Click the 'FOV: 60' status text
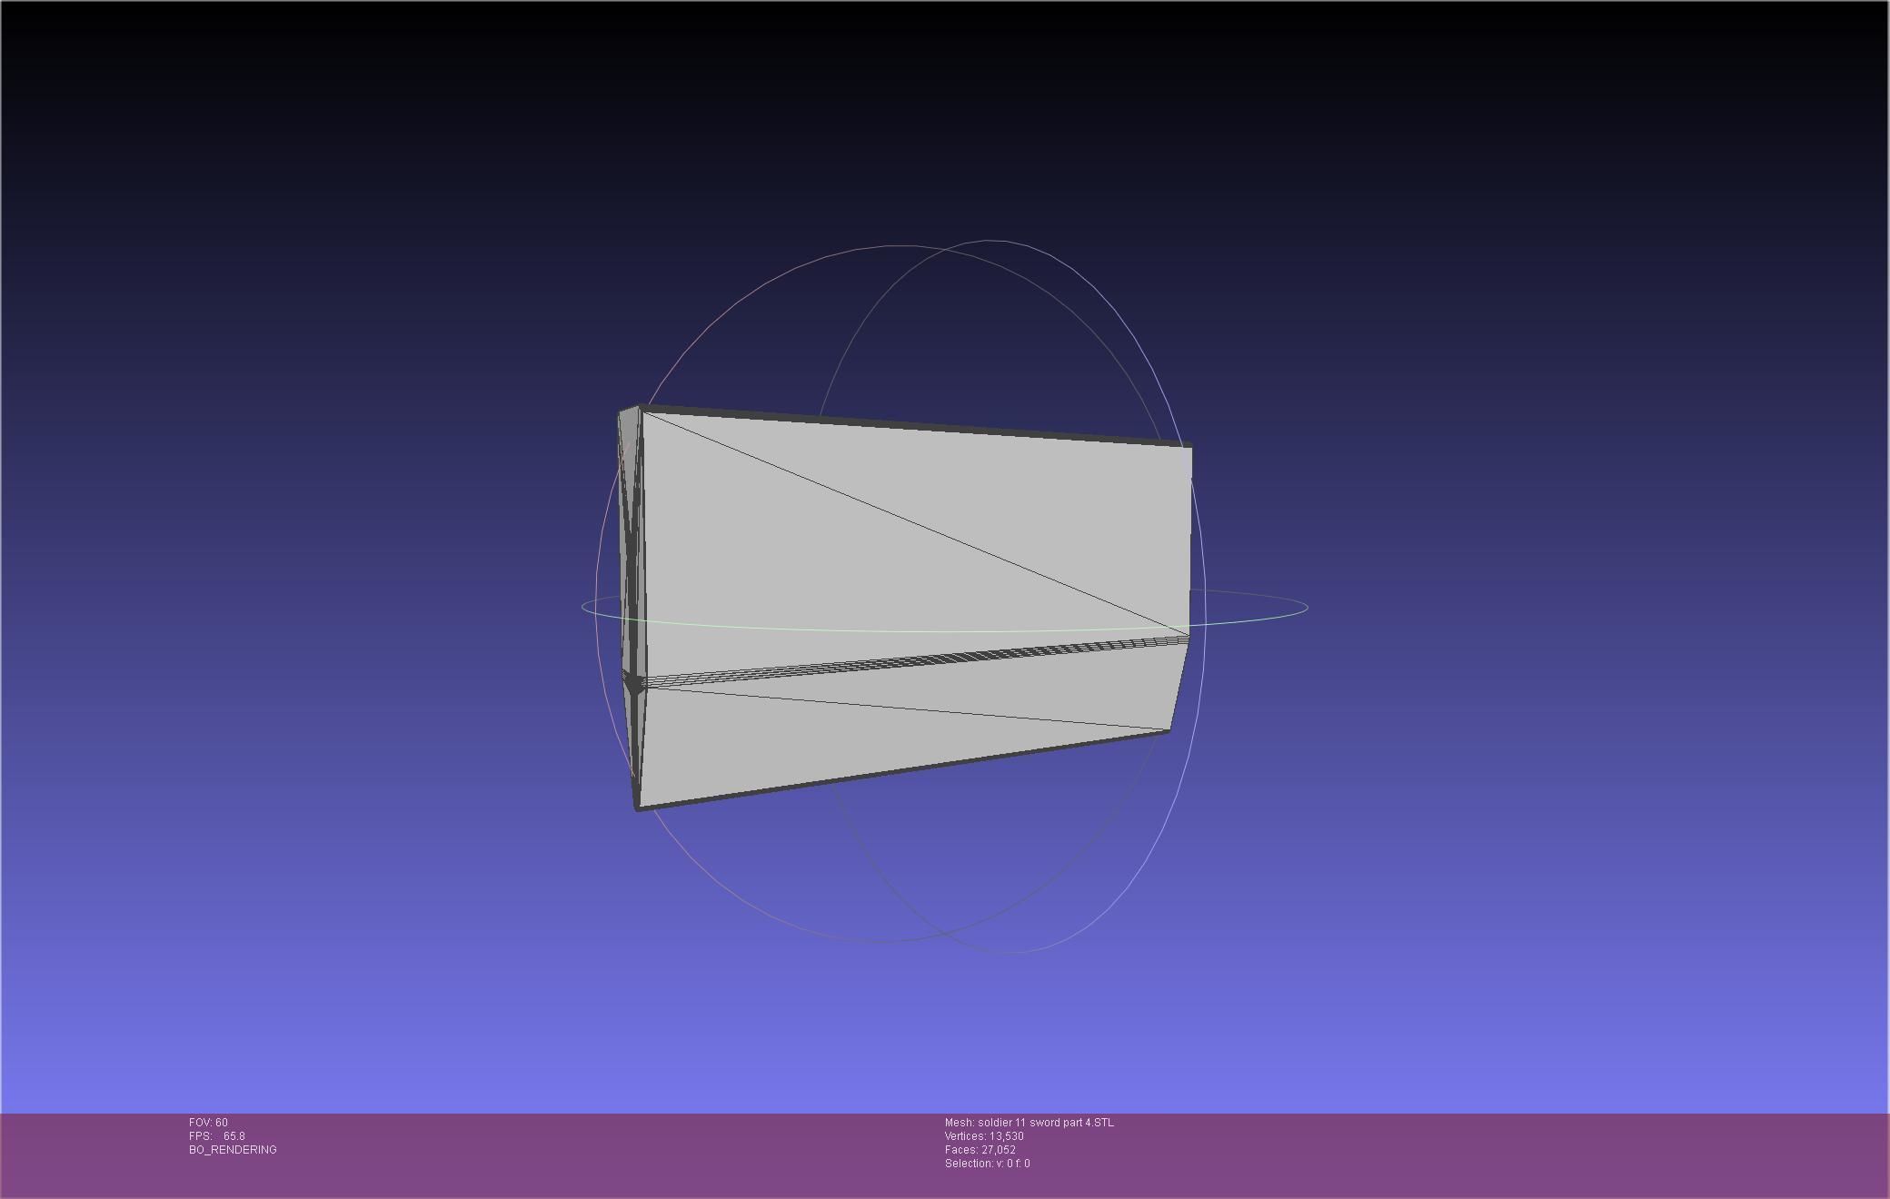Viewport: 1890px width, 1199px height. click(208, 1123)
